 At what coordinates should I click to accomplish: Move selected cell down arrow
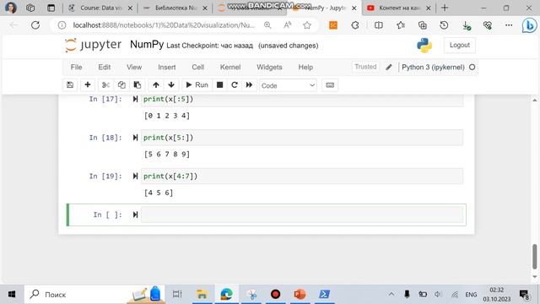[x=171, y=84]
